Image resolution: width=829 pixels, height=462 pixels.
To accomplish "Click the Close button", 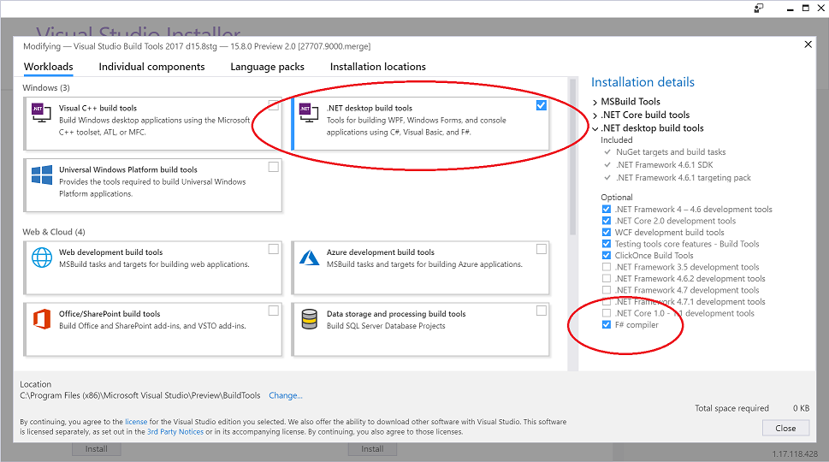I will point(785,428).
